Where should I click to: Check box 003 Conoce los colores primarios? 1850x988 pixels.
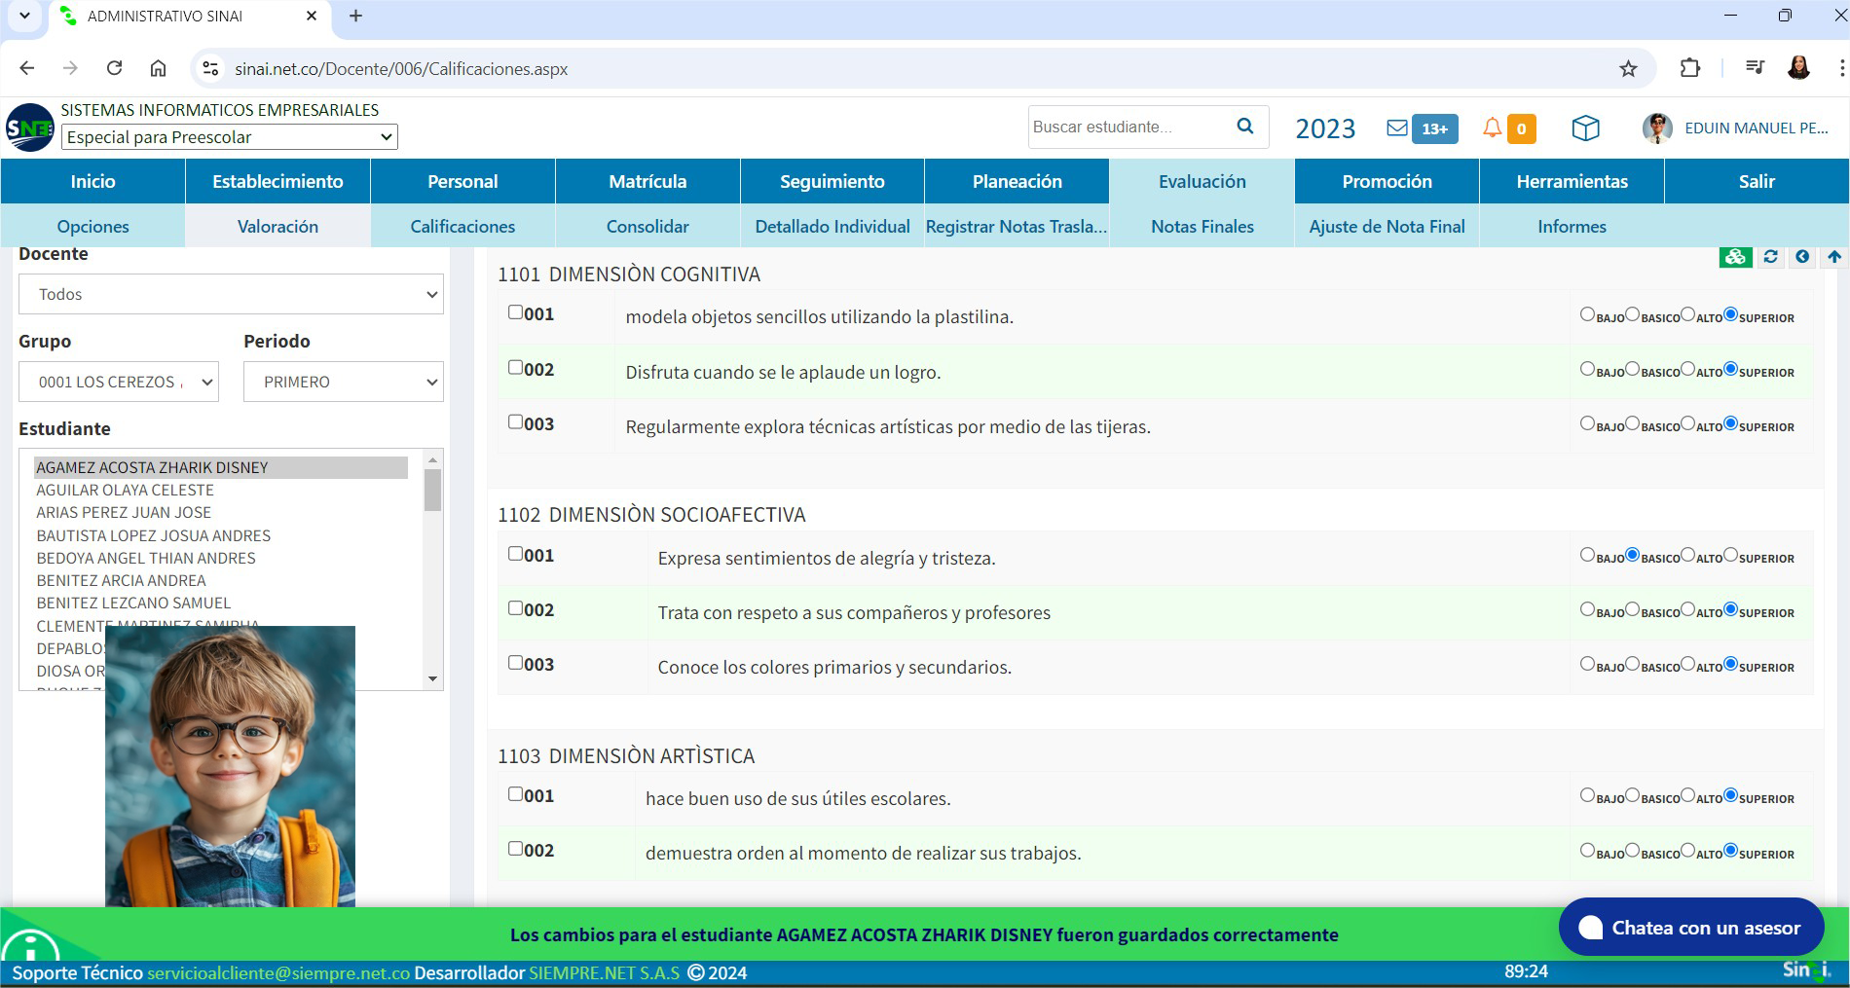(x=515, y=662)
